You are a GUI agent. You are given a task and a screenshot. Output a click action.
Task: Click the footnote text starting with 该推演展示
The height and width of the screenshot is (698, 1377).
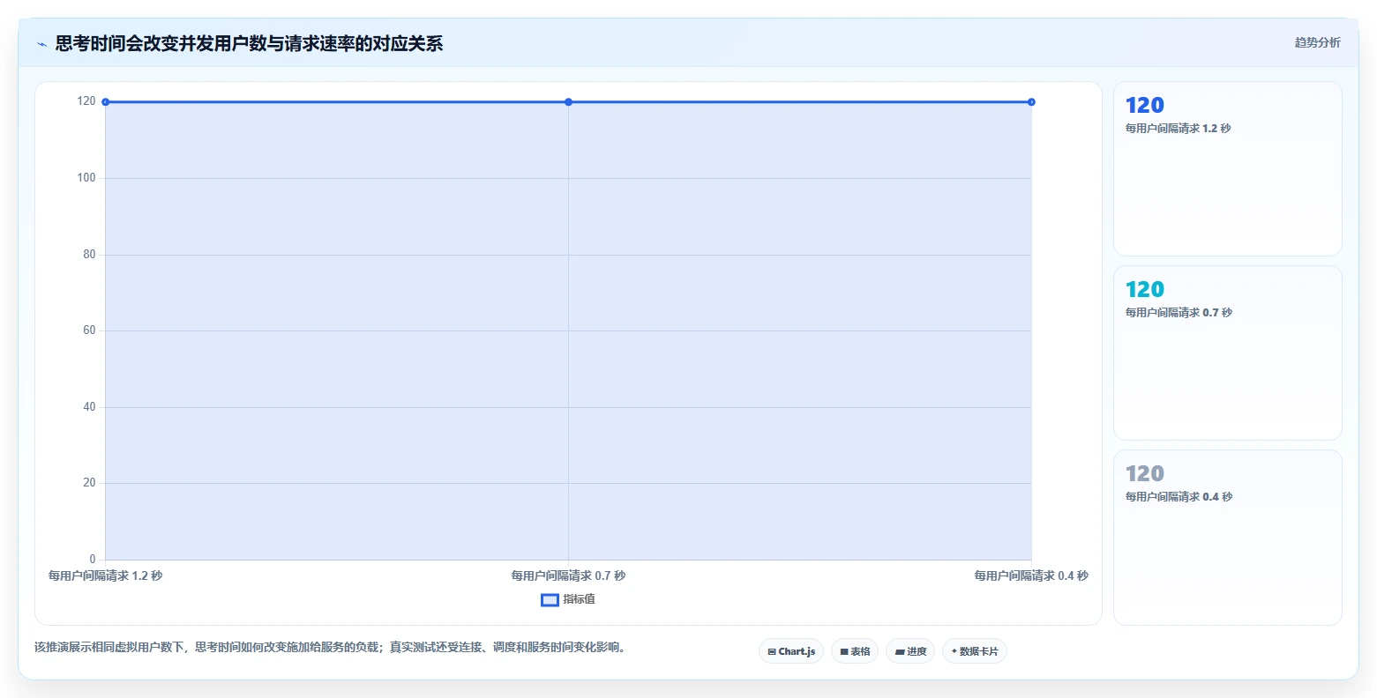pyautogui.click(x=332, y=648)
